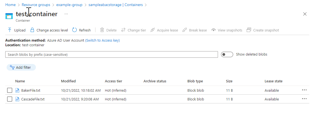Viewport: 314px width, 113px height.
Task: Click the Acquire lease icon
Action: click(153, 30)
